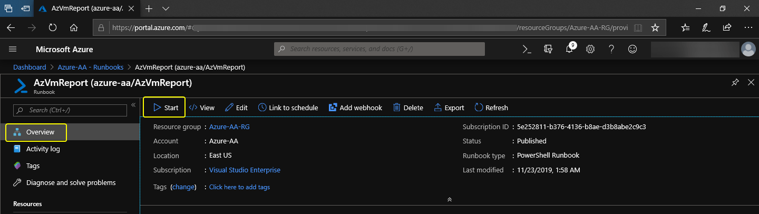
Task: Open the Azure-AA-RG resource group link
Action: 229,127
